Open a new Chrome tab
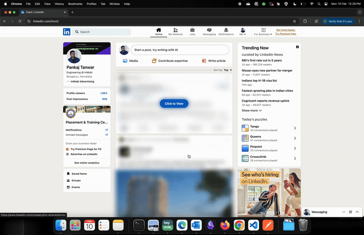 72,12
